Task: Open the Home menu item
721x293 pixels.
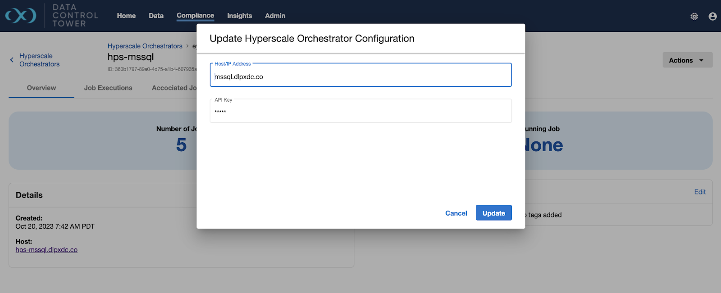Action: (x=126, y=16)
